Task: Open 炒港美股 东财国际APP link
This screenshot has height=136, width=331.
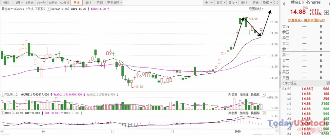Action: pyautogui.click(x=306, y=20)
